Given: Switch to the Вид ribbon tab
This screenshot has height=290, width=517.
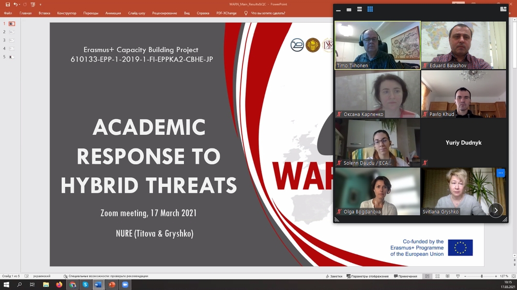Looking at the screenshot, I should pyautogui.click(x=187, y=13).
